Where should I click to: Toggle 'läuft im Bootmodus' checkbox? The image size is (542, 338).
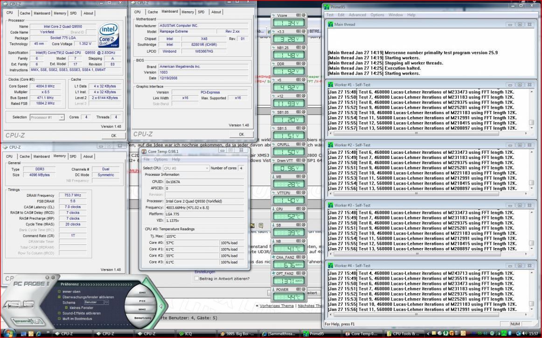pos(59,318)
